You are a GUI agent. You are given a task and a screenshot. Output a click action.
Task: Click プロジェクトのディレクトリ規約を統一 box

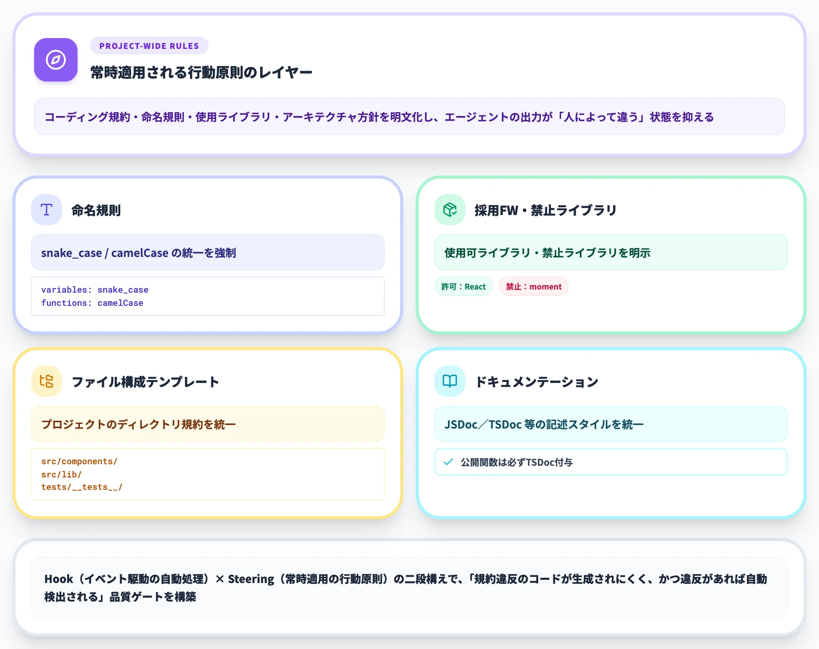click(208, 424)
